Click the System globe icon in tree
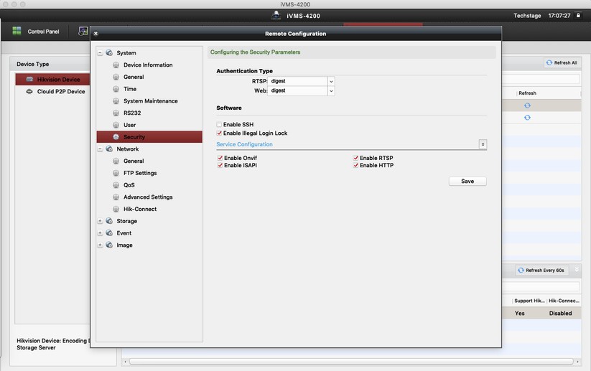591x371 pixels. 109,52
